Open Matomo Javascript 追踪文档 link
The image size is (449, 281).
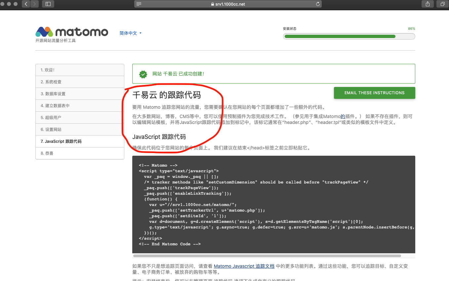(x=244, y=266)
